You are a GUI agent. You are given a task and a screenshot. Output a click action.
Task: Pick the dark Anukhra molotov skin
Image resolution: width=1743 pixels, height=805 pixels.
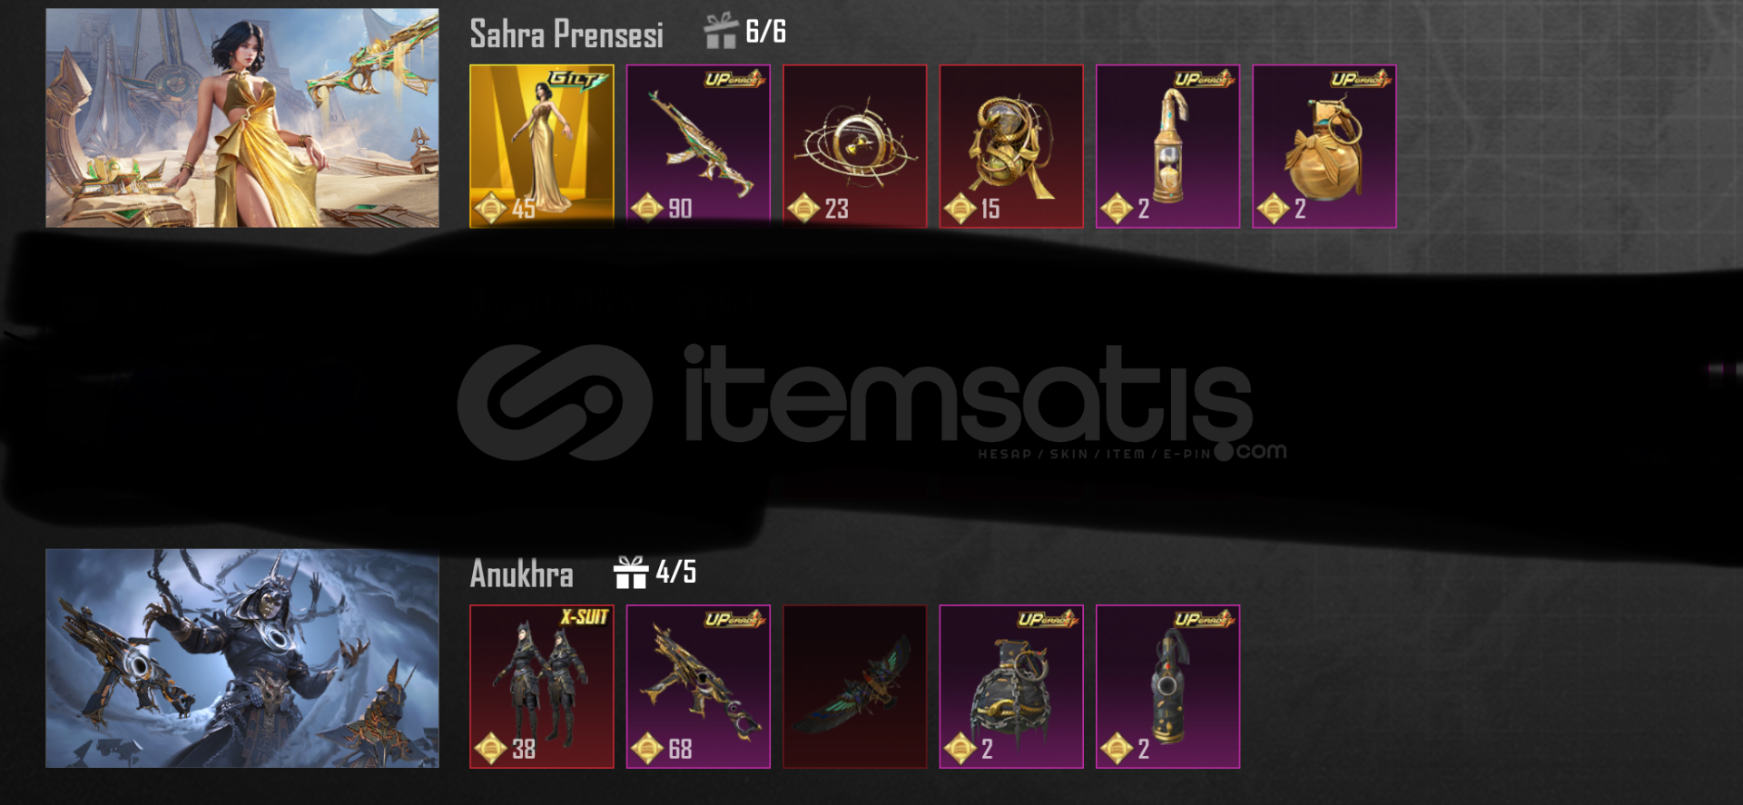tap(1168, 686)
